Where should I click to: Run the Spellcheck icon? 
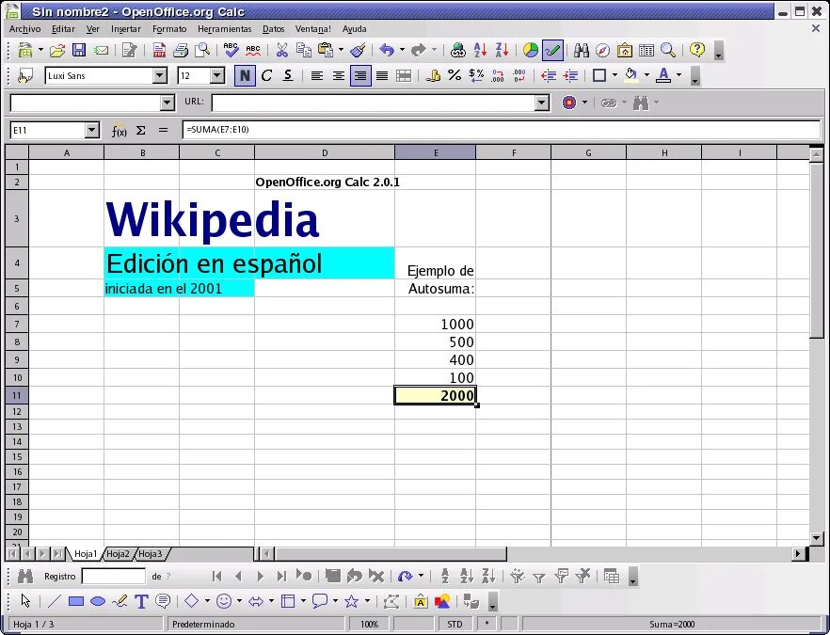[231, 50]
